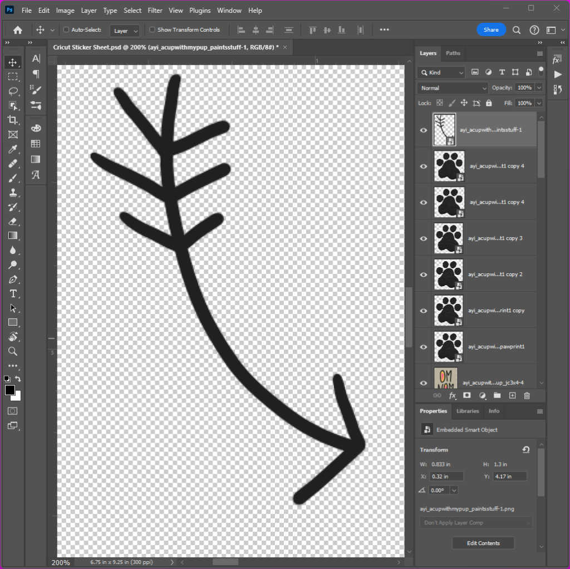This screenshot has height=569, width=570.
Task: Click the Share button
Action: coord(491,30)
